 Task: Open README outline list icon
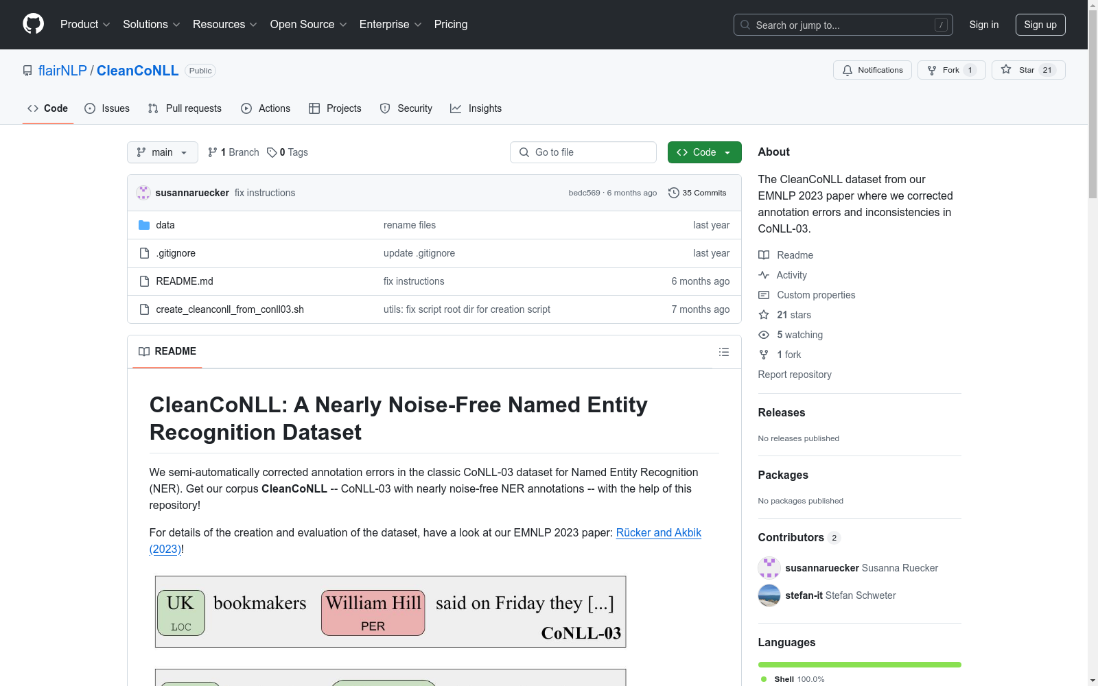click(724, 352)
